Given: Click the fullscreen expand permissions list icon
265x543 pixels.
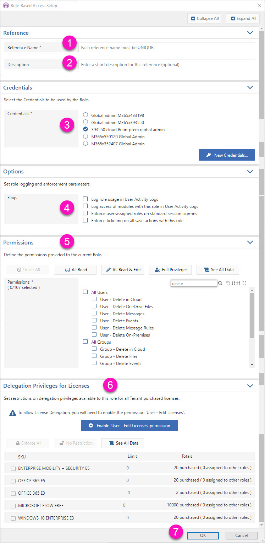Looking at the screenshot, I should 244,283.
